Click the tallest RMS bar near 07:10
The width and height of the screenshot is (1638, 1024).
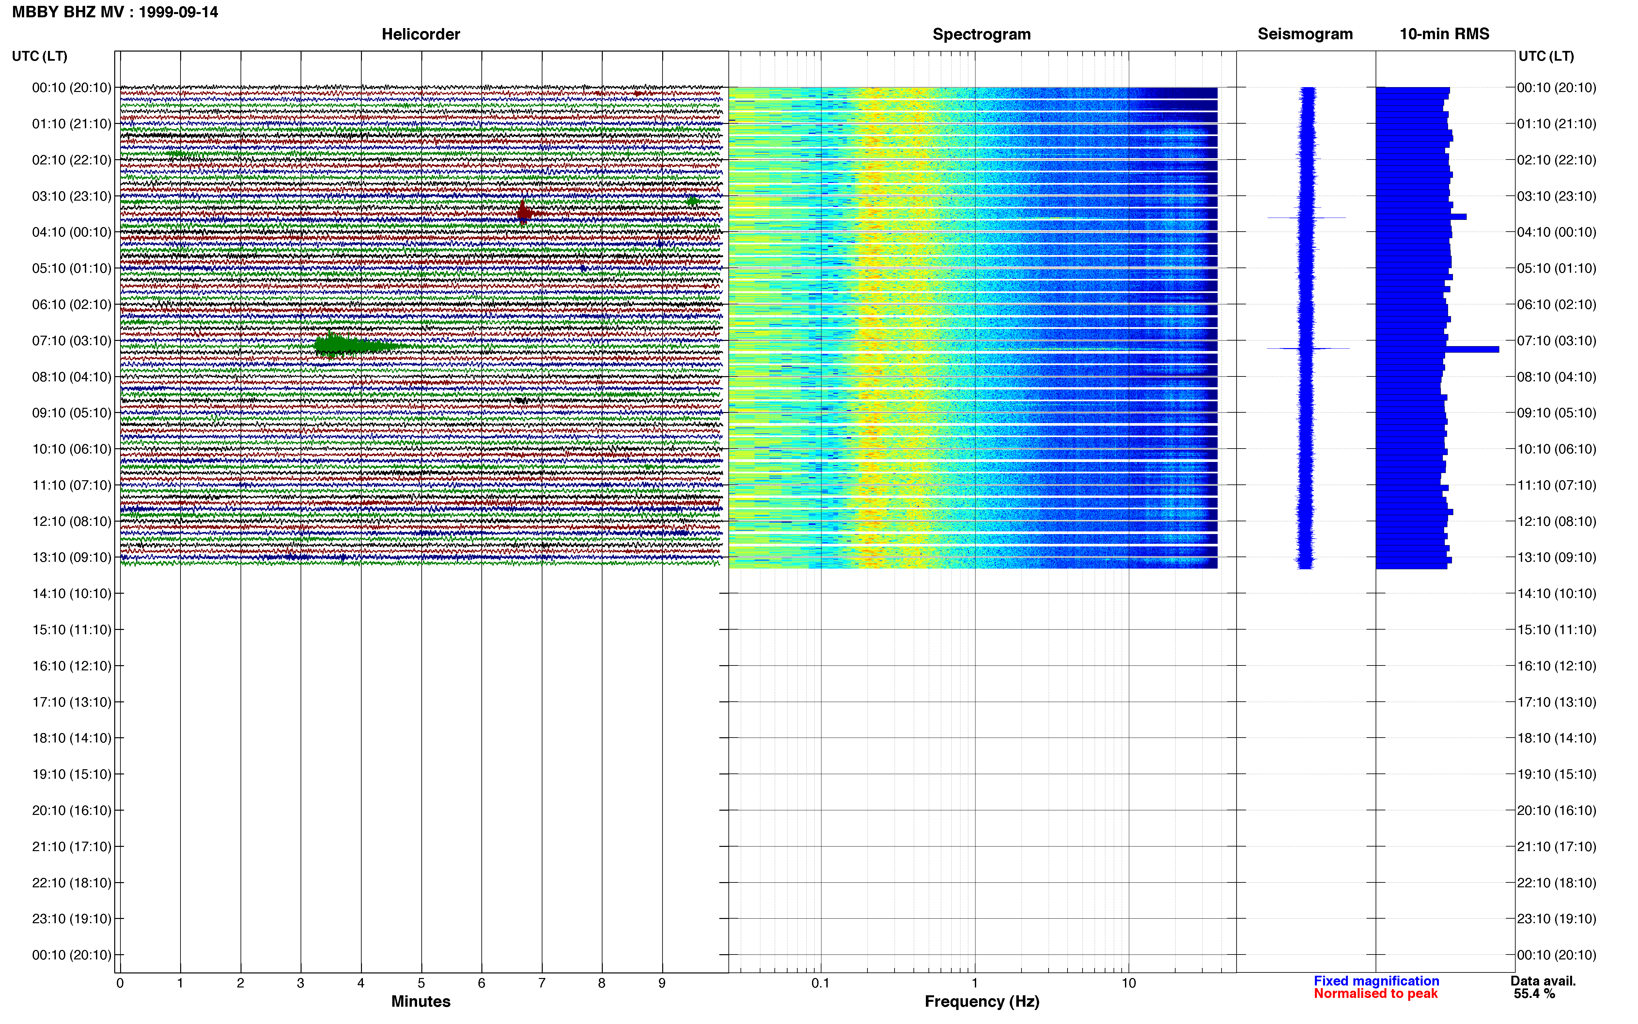(1438, 349)
